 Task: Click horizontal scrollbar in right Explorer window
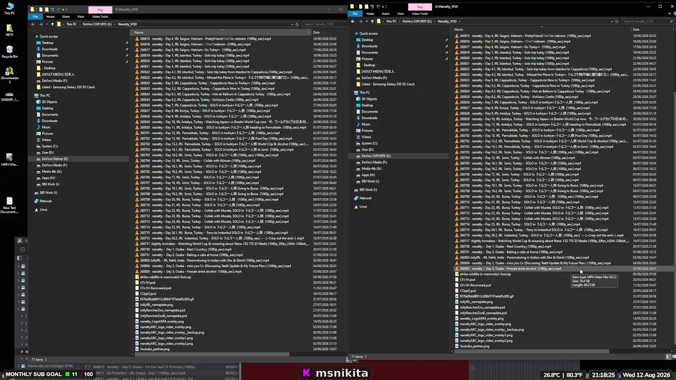[531, 351]
